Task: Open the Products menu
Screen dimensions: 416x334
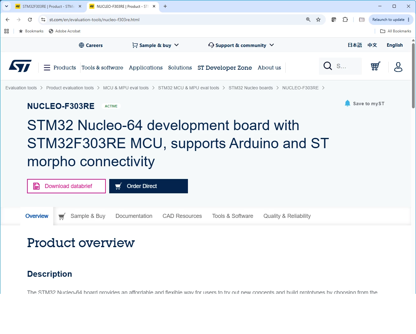Action: tap(64, 68)
